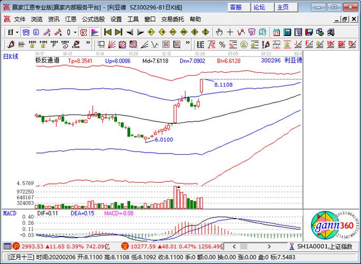The width and height of the screenshot is (361, 264).
Task: Click yellow diamond left-arrow icon
Action: tap(151, 32)
